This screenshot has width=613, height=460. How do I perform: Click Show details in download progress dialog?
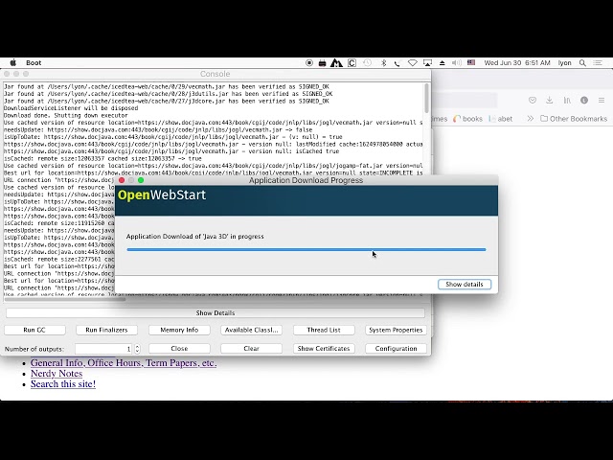point(465,285)
